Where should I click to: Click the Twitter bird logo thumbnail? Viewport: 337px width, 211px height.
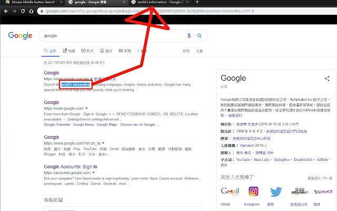276,191
